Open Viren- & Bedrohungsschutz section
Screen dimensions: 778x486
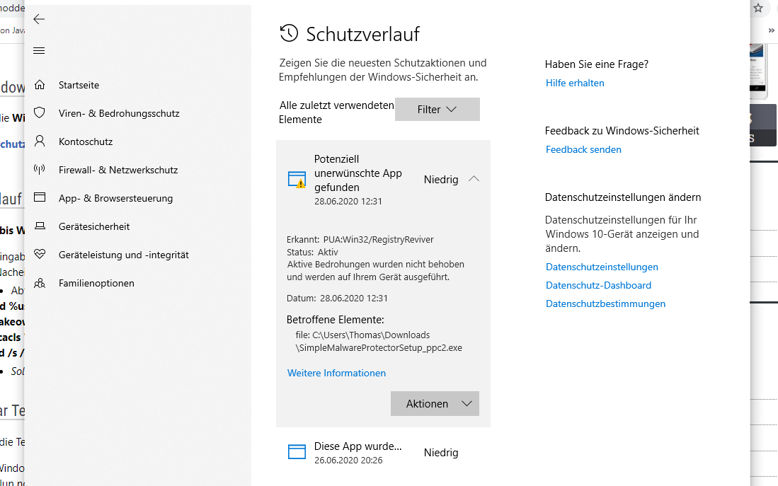[x=119, y=113]
